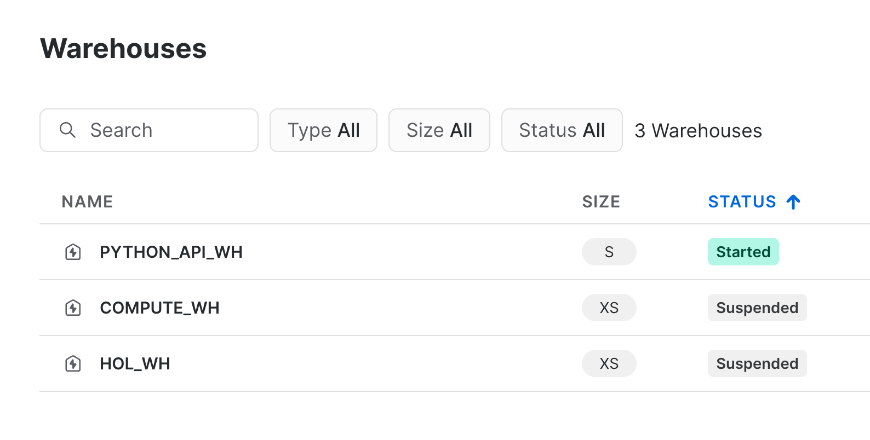
Task: Open the PYTHON_API_WH warehouse
Action: click(x=171, y=252)
